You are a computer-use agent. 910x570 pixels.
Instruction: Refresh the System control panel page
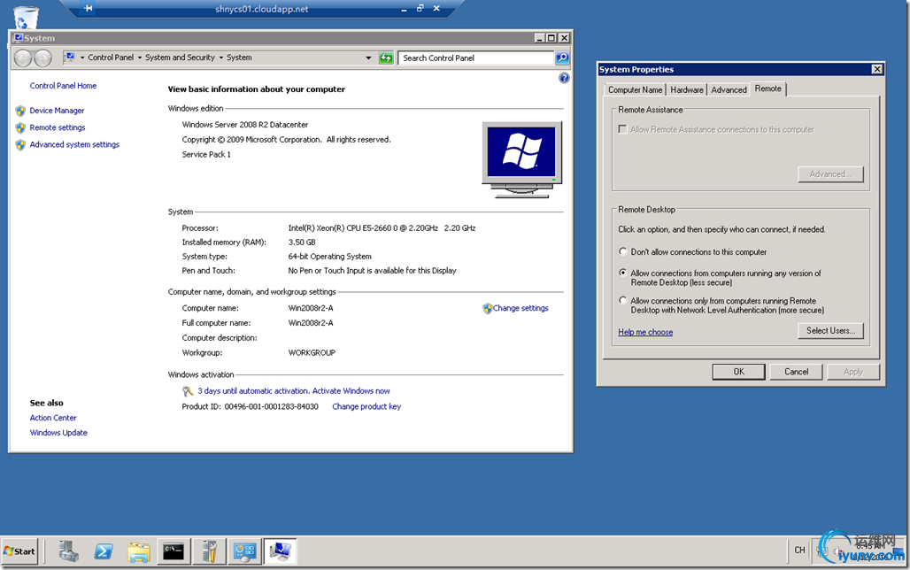tap(386, 58)
